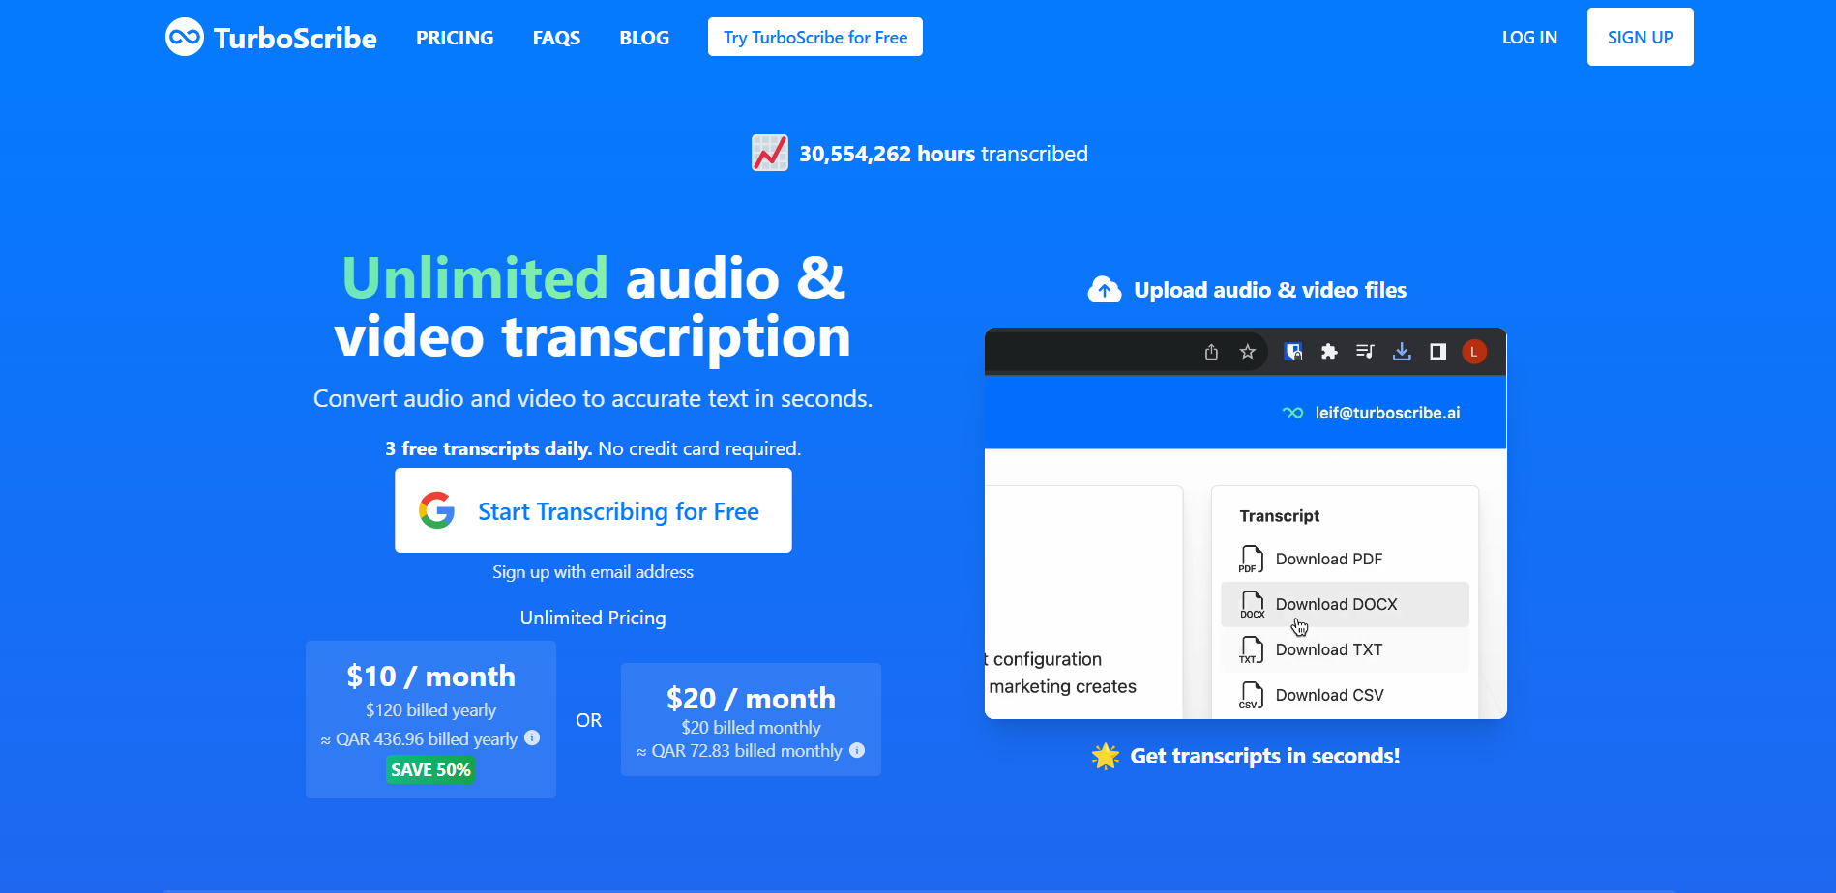Click LOG IN link
The height and width of the screenshot is (893, 1836).
click(x=1529, y=38)
